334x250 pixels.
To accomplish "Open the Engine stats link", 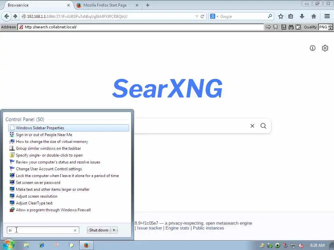I will [177, 228].
